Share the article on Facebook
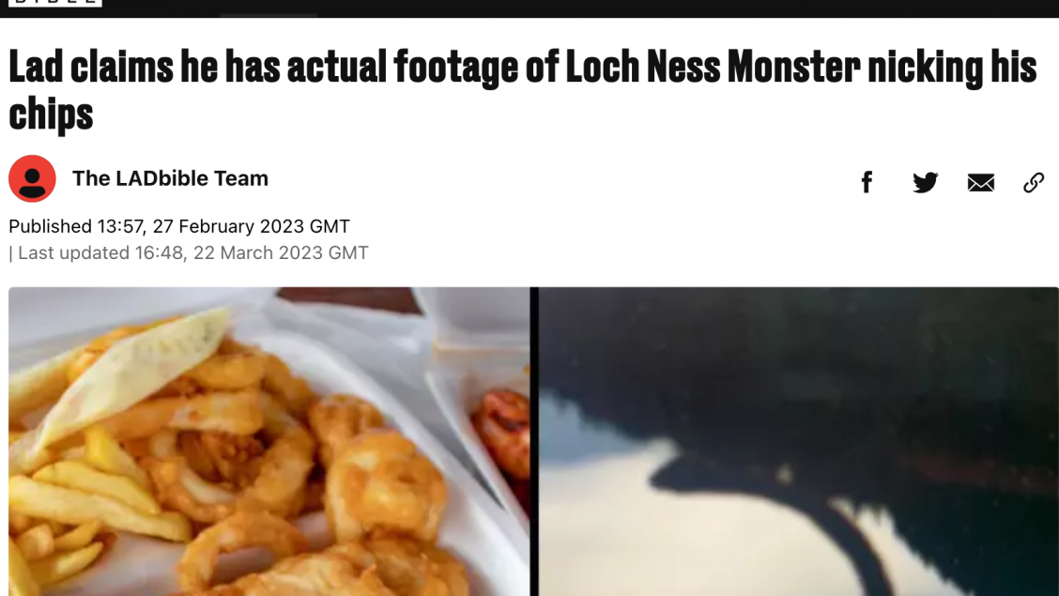The width and height of the screenshot is (1059, 596). pyautogui.click(x=867, y=182)
